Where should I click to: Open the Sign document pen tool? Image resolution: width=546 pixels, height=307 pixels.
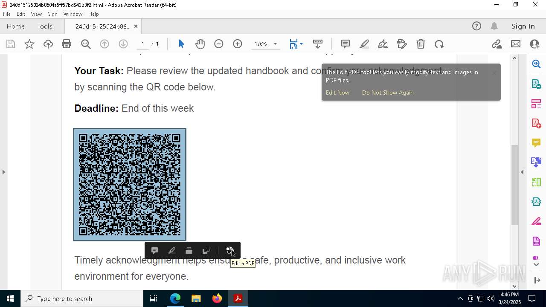383,44
